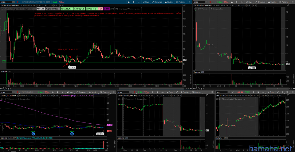Toggle price axis expand icon on daily chart
This screenshot has height=152, width=295.
(108, 95)
